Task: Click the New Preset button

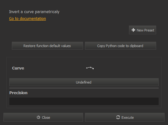Action: [x=142, y=30]
